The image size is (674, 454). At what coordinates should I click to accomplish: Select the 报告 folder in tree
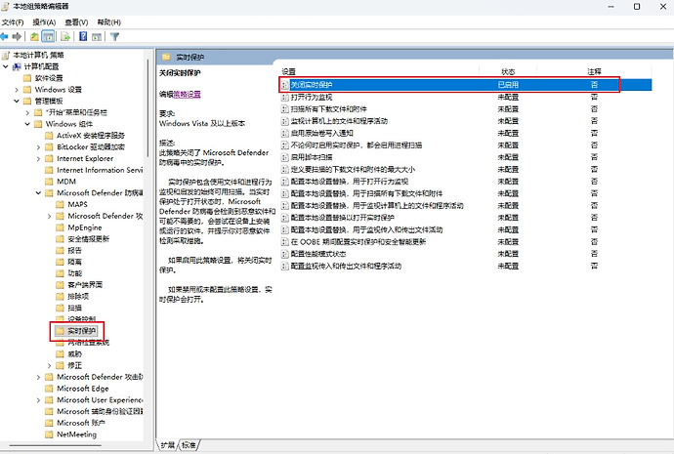74,251
